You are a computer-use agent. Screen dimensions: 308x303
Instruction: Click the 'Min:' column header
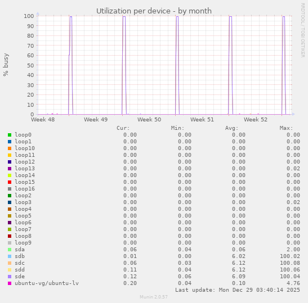point(177,128)
